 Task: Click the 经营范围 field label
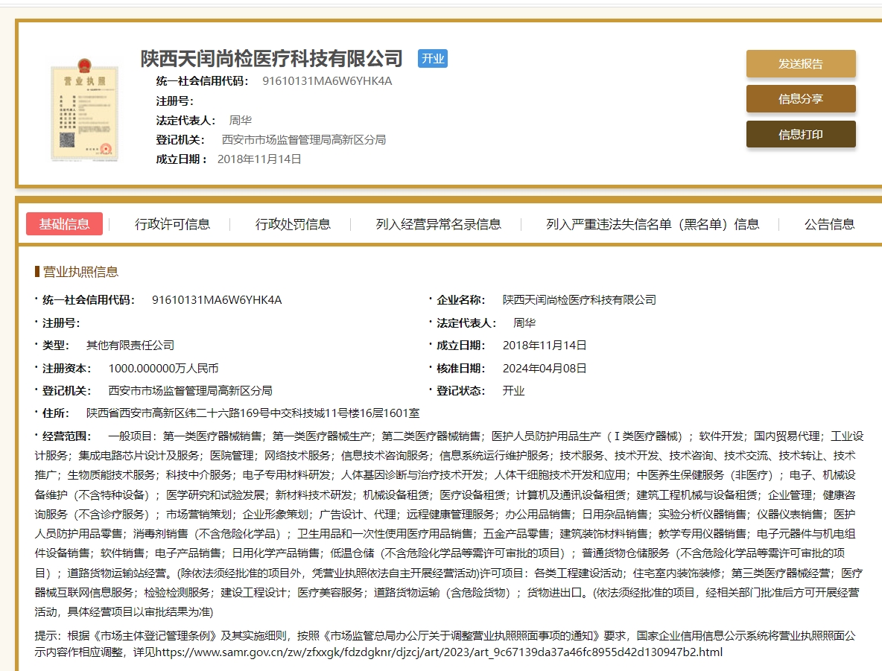click(x=66, y=436)
